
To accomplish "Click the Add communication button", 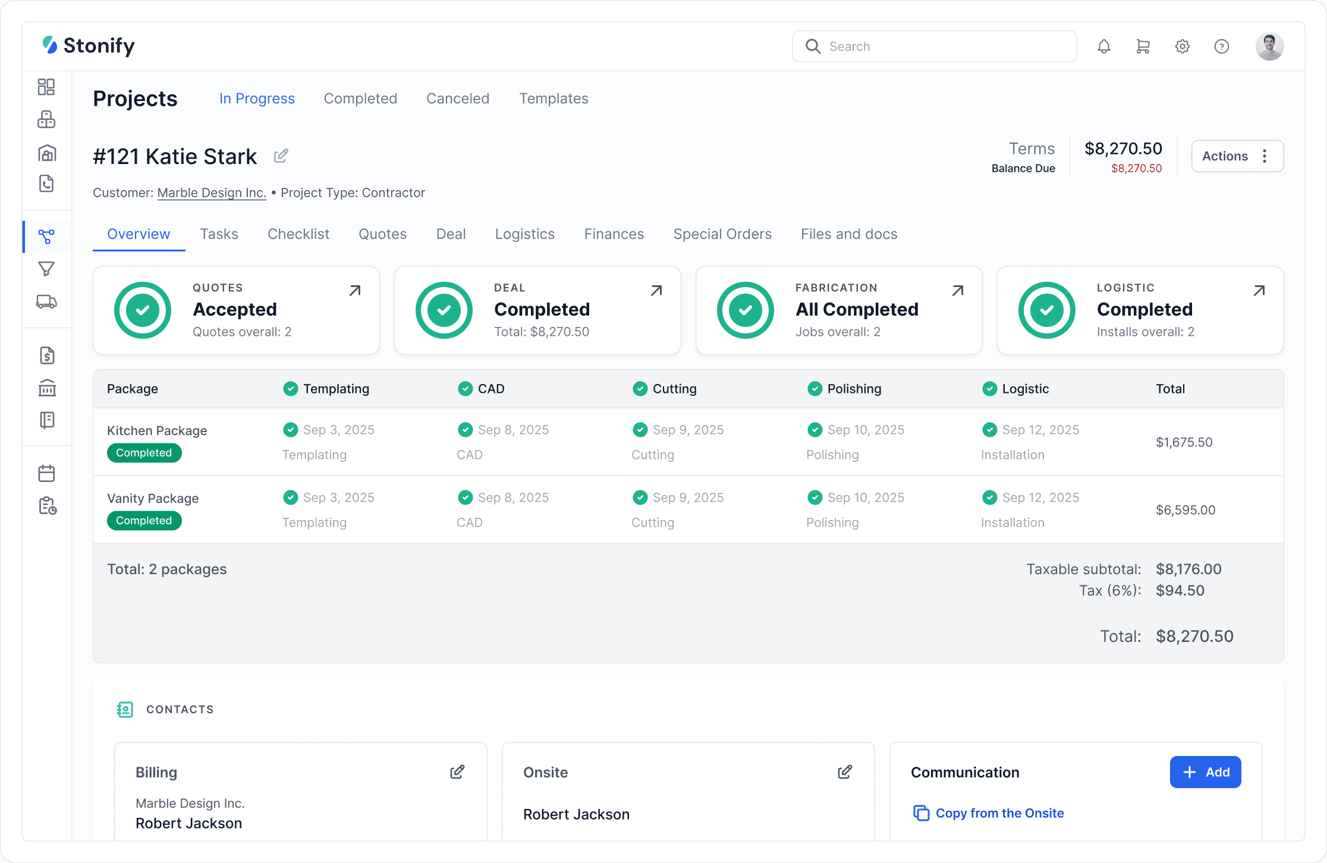I will point(1205,772).
